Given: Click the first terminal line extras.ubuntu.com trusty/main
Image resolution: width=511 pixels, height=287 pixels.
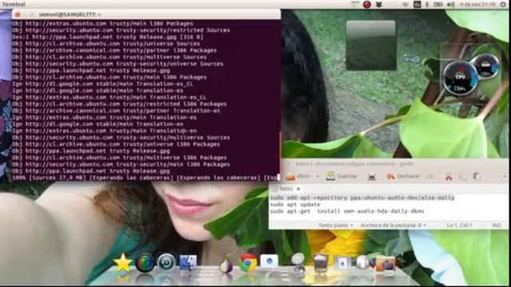Looking at the screenshot, I should pos(103,24).
